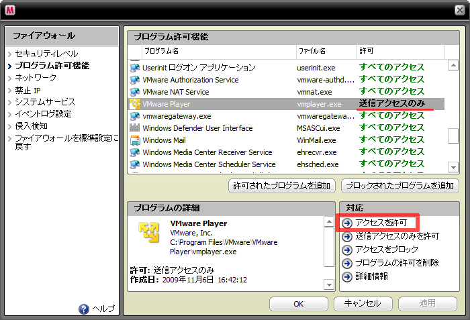
Task: Click the blue help question mark icon
Action: coord(84,309)
